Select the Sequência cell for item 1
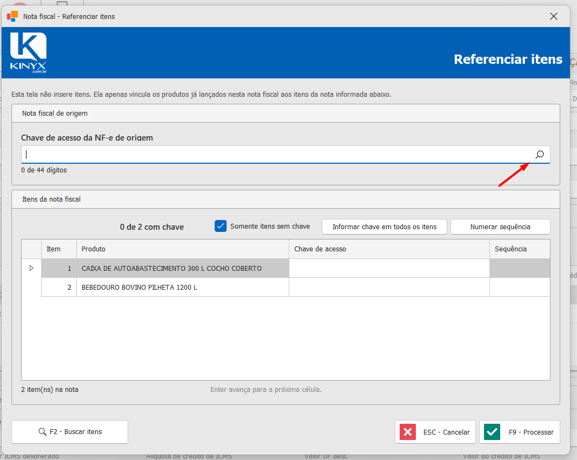 pos(520,268)
